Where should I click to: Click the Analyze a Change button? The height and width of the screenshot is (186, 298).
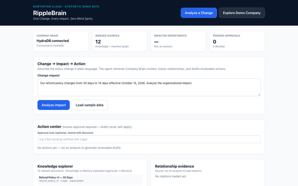[199, 13]
